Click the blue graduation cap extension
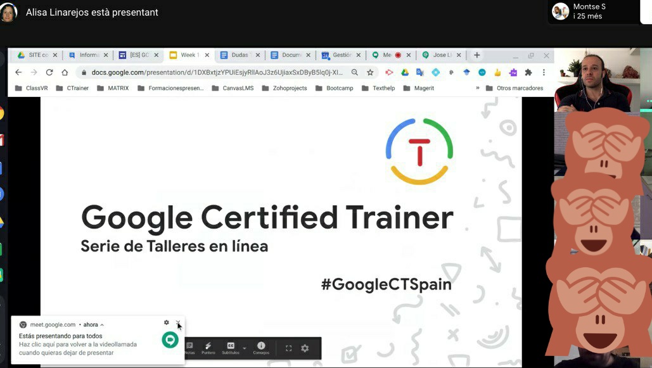This screenshot has height=368, width=652. (x=466, y=72)
